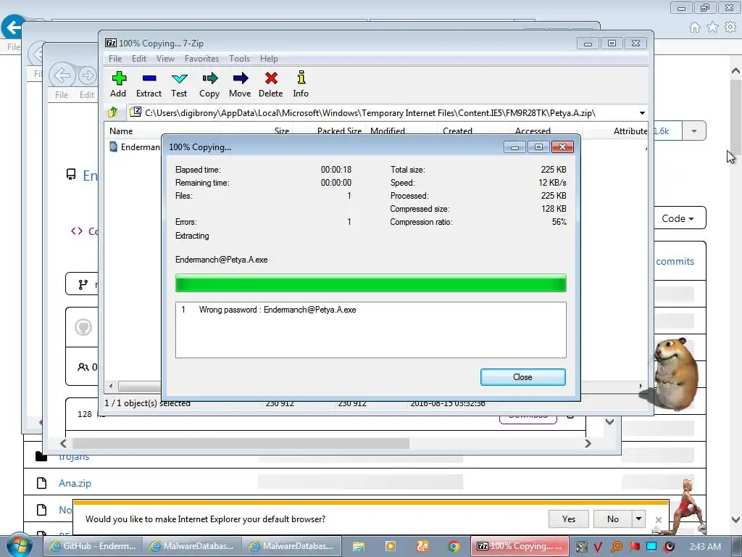Click the up-one-level folder icon
This screenshot has width=742, height=557.
pos(113,112)
